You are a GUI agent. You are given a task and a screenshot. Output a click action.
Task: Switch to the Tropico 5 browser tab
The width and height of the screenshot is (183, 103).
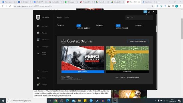pyautogui.click(x=87, y=2)
